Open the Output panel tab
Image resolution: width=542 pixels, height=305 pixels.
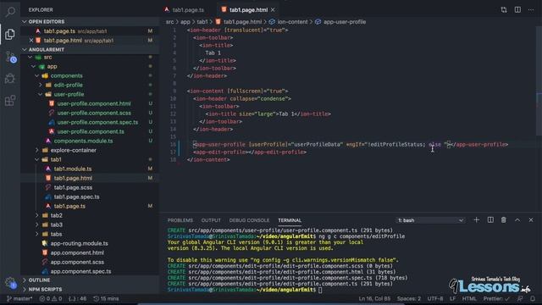click(x=211, y=220)
